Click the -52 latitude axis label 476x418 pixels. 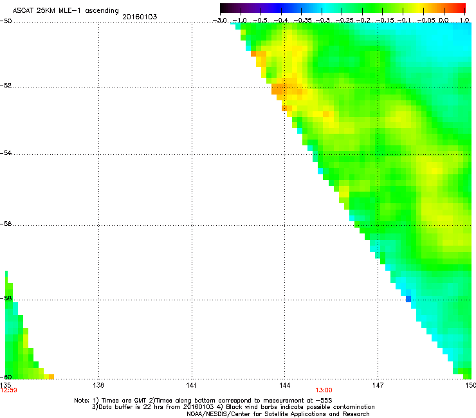[6, 86]
